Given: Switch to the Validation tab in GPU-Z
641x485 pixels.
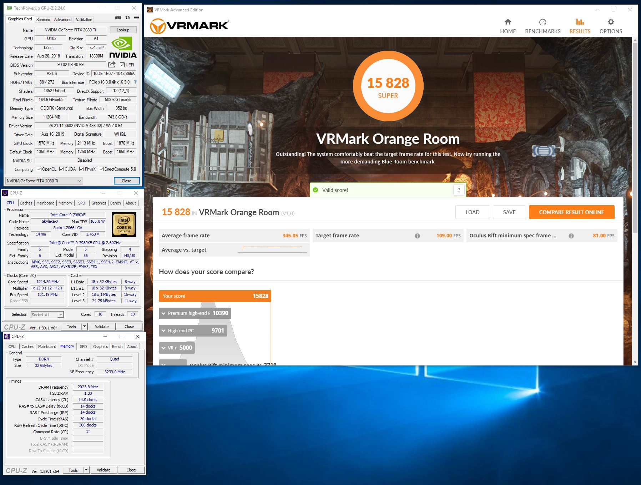Looking at the screenshot, I should tap(84, 19).
